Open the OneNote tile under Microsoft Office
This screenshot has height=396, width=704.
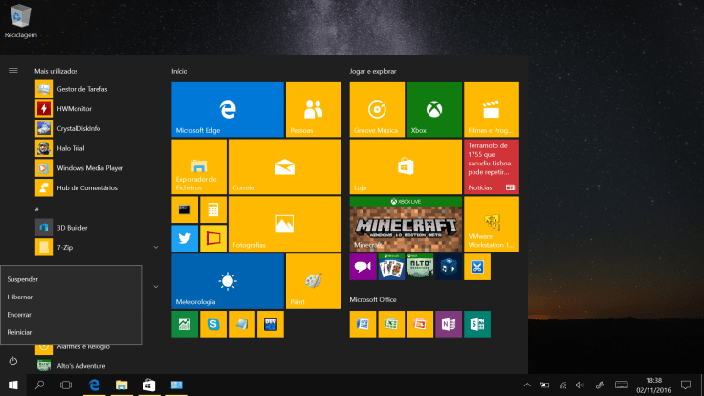coord(448,324)
